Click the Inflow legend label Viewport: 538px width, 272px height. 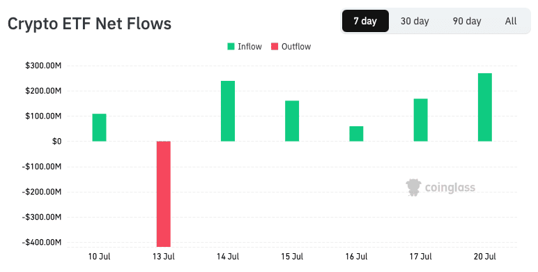249,46
